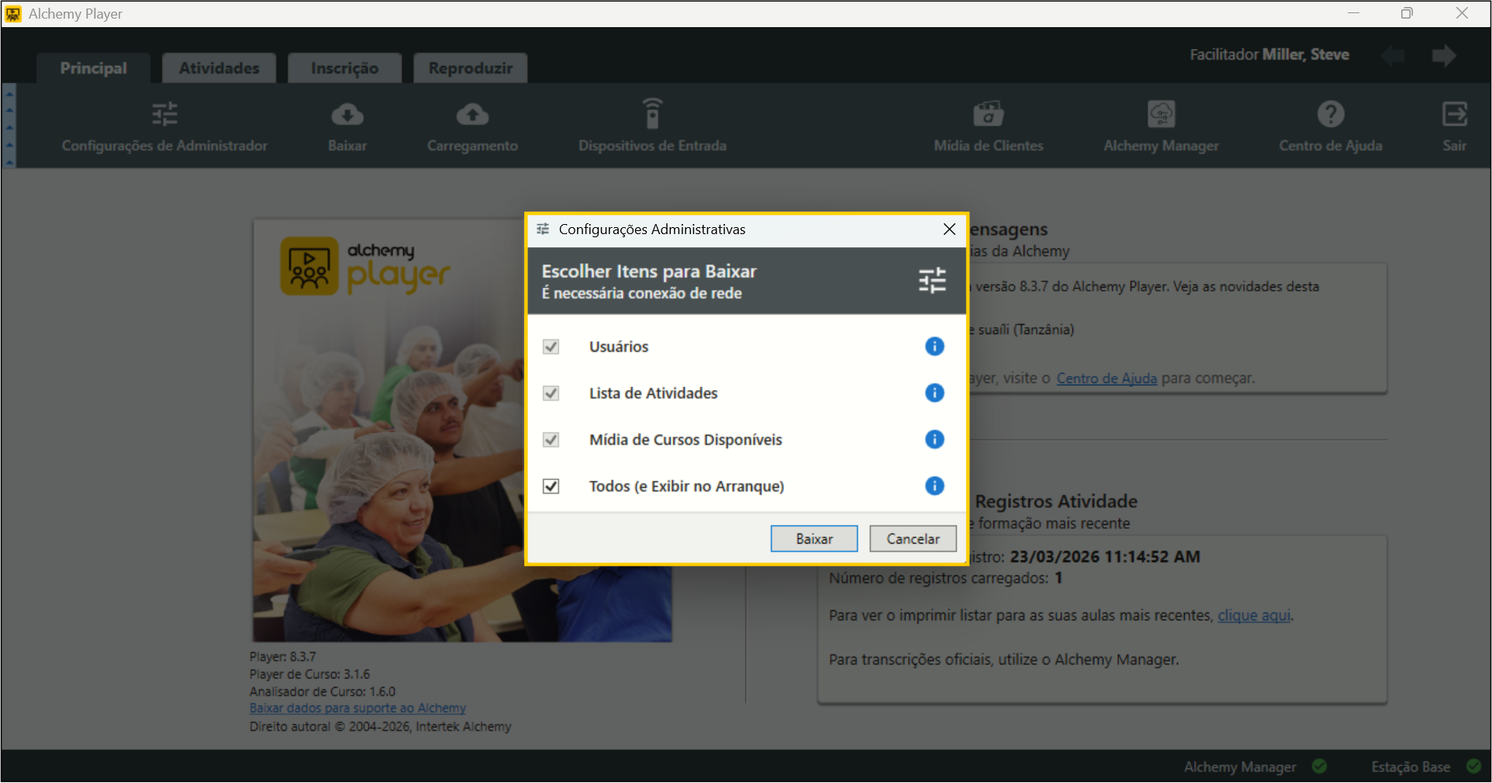The image size is (1492, 783).
Task: Open Mídia de Clientes toolbar icon
Action: 989,114
